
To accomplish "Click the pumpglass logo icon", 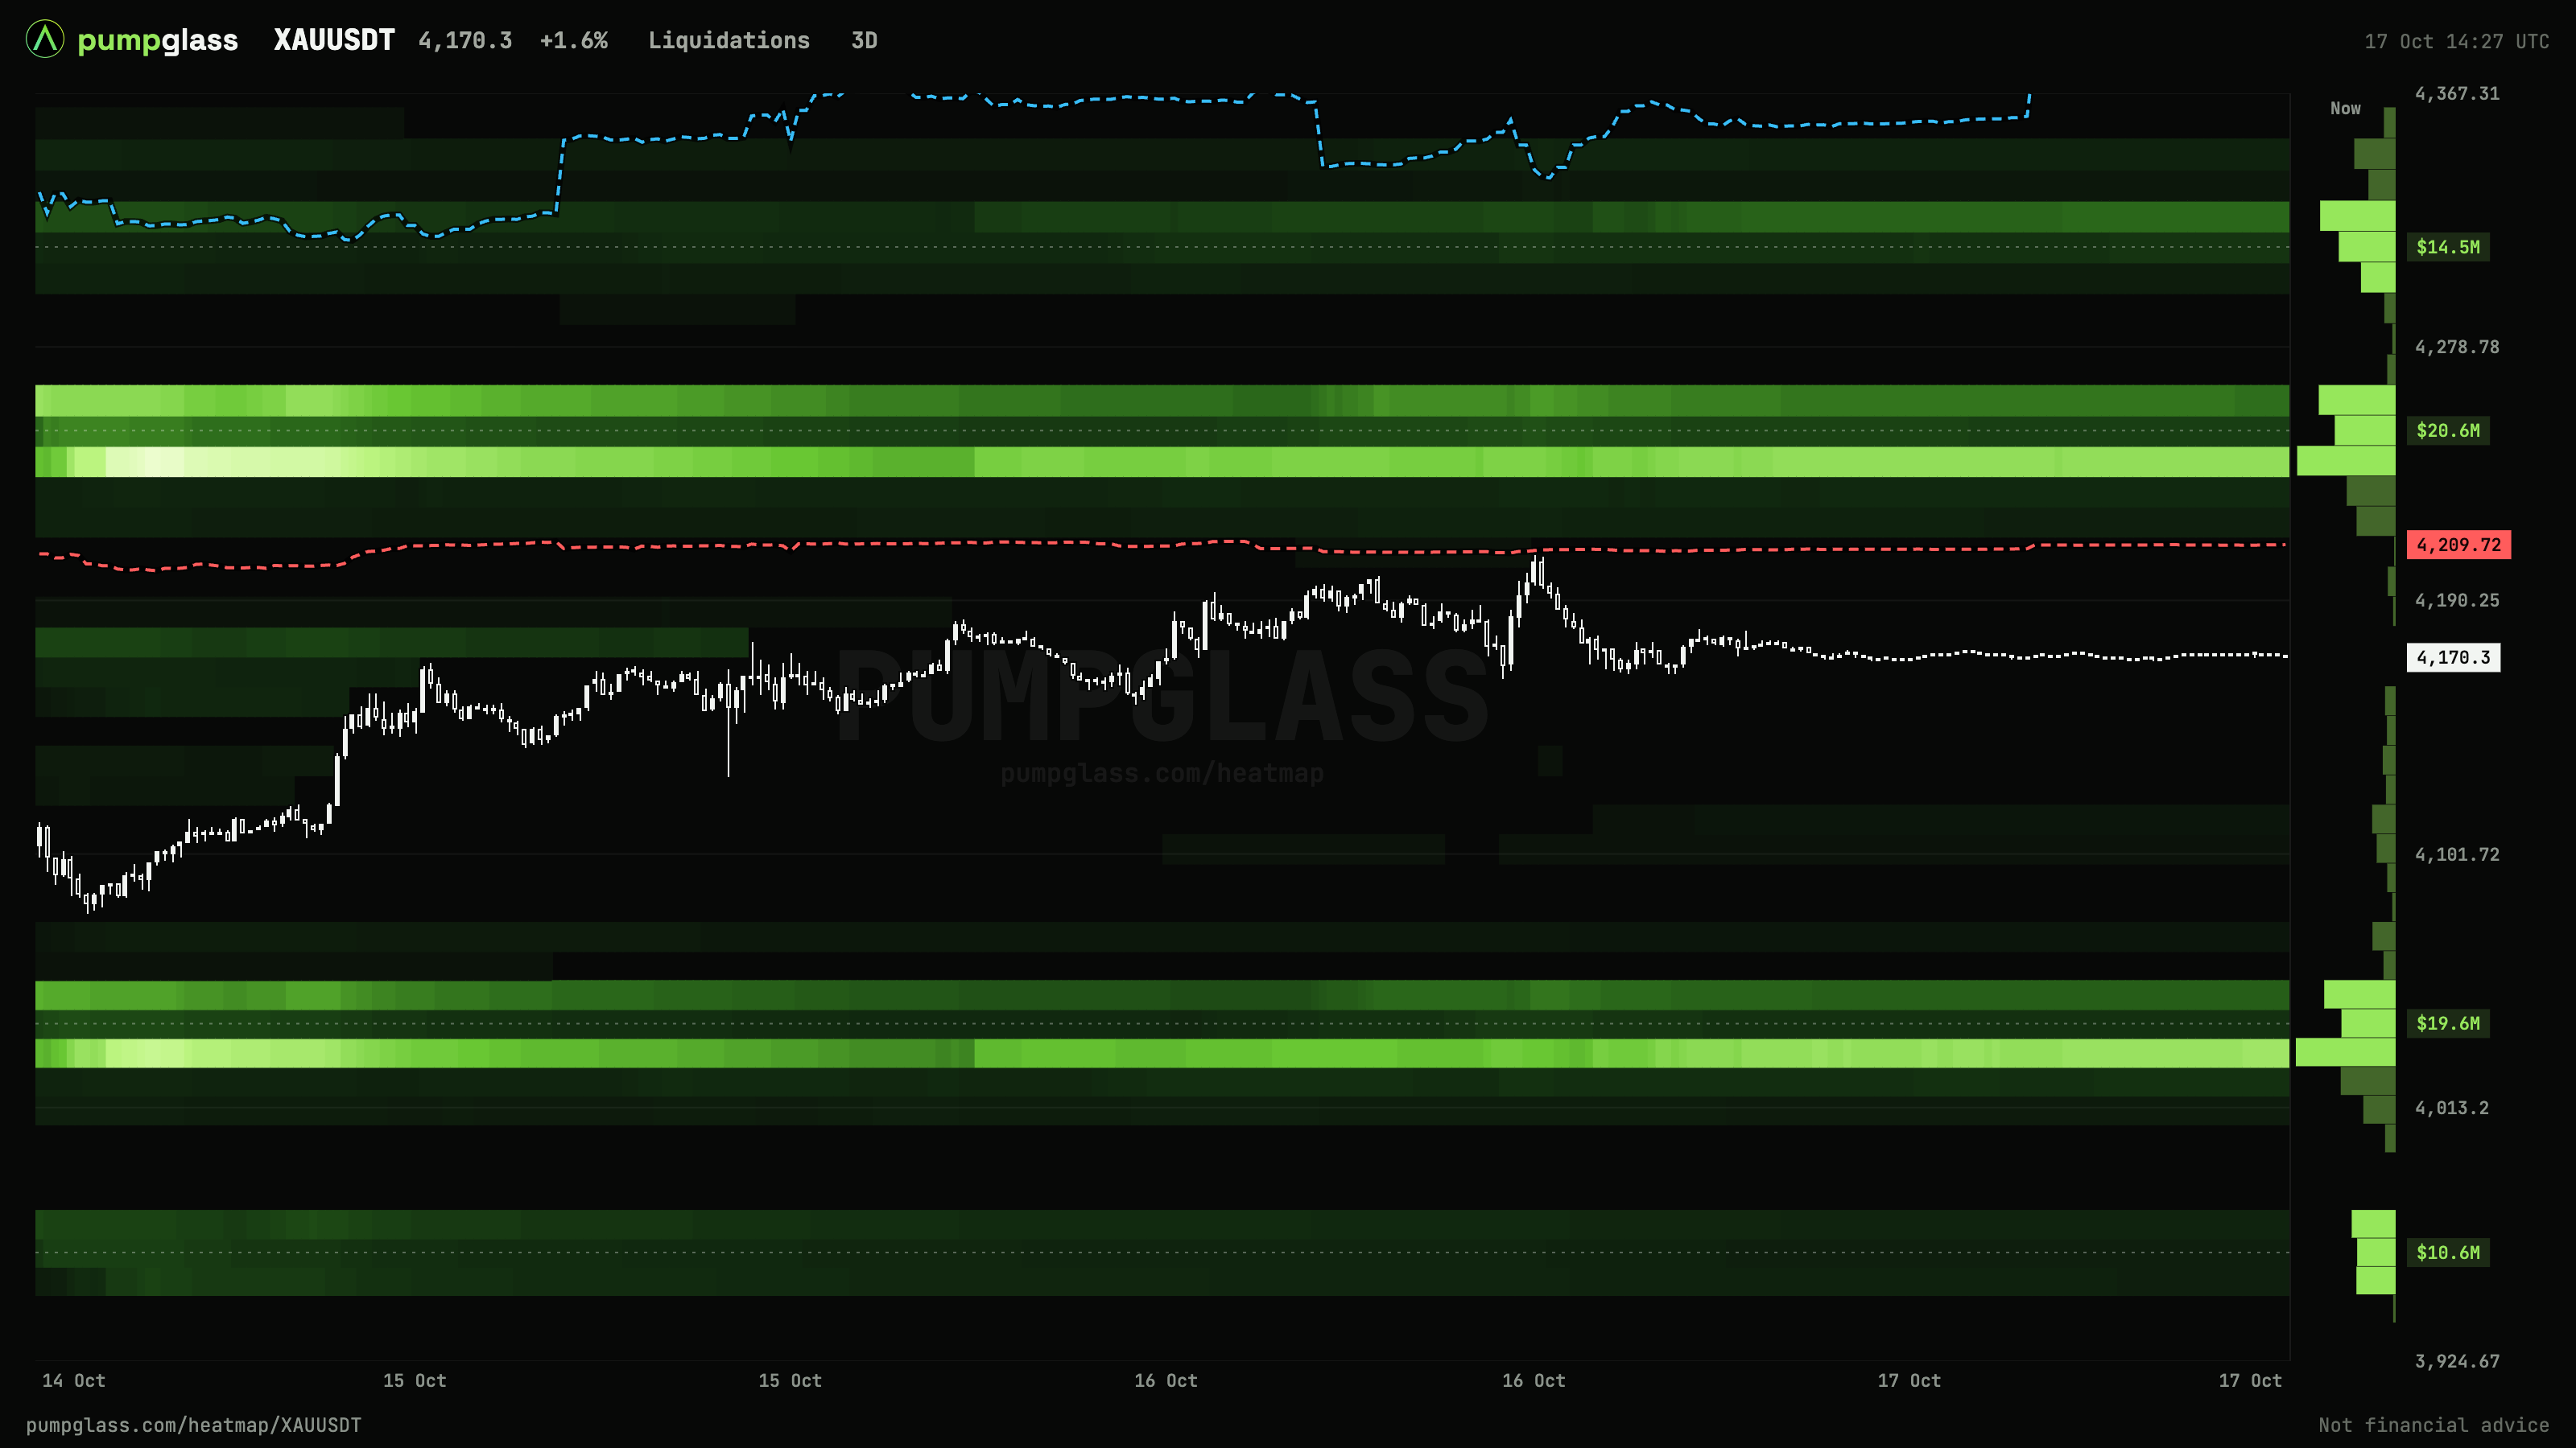I will pos(45,40).
